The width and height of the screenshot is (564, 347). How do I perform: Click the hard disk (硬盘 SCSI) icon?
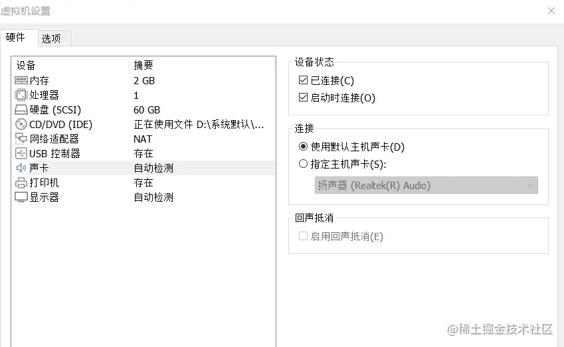point(21,109)
